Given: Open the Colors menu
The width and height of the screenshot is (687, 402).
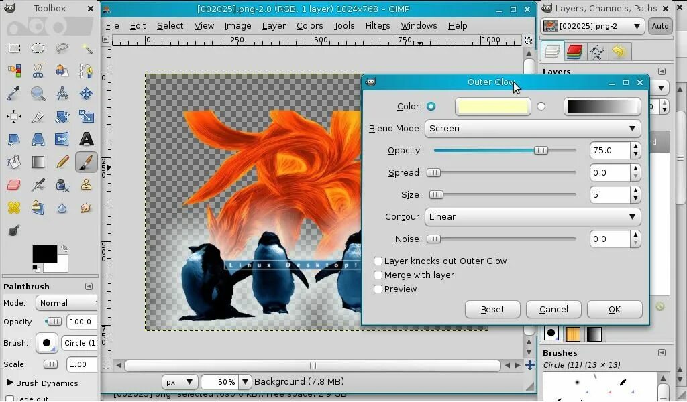Looking at the screenshot, I should [x=309, y=26].
